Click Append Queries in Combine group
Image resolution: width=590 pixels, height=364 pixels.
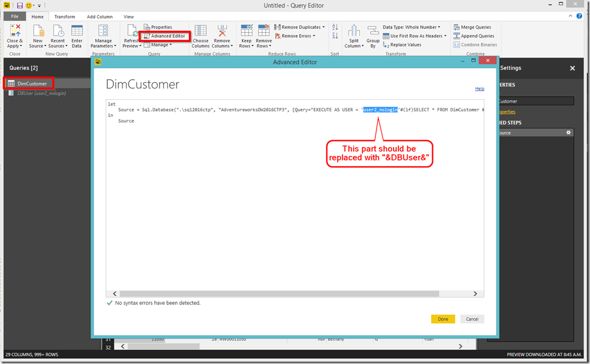[473, 36]
